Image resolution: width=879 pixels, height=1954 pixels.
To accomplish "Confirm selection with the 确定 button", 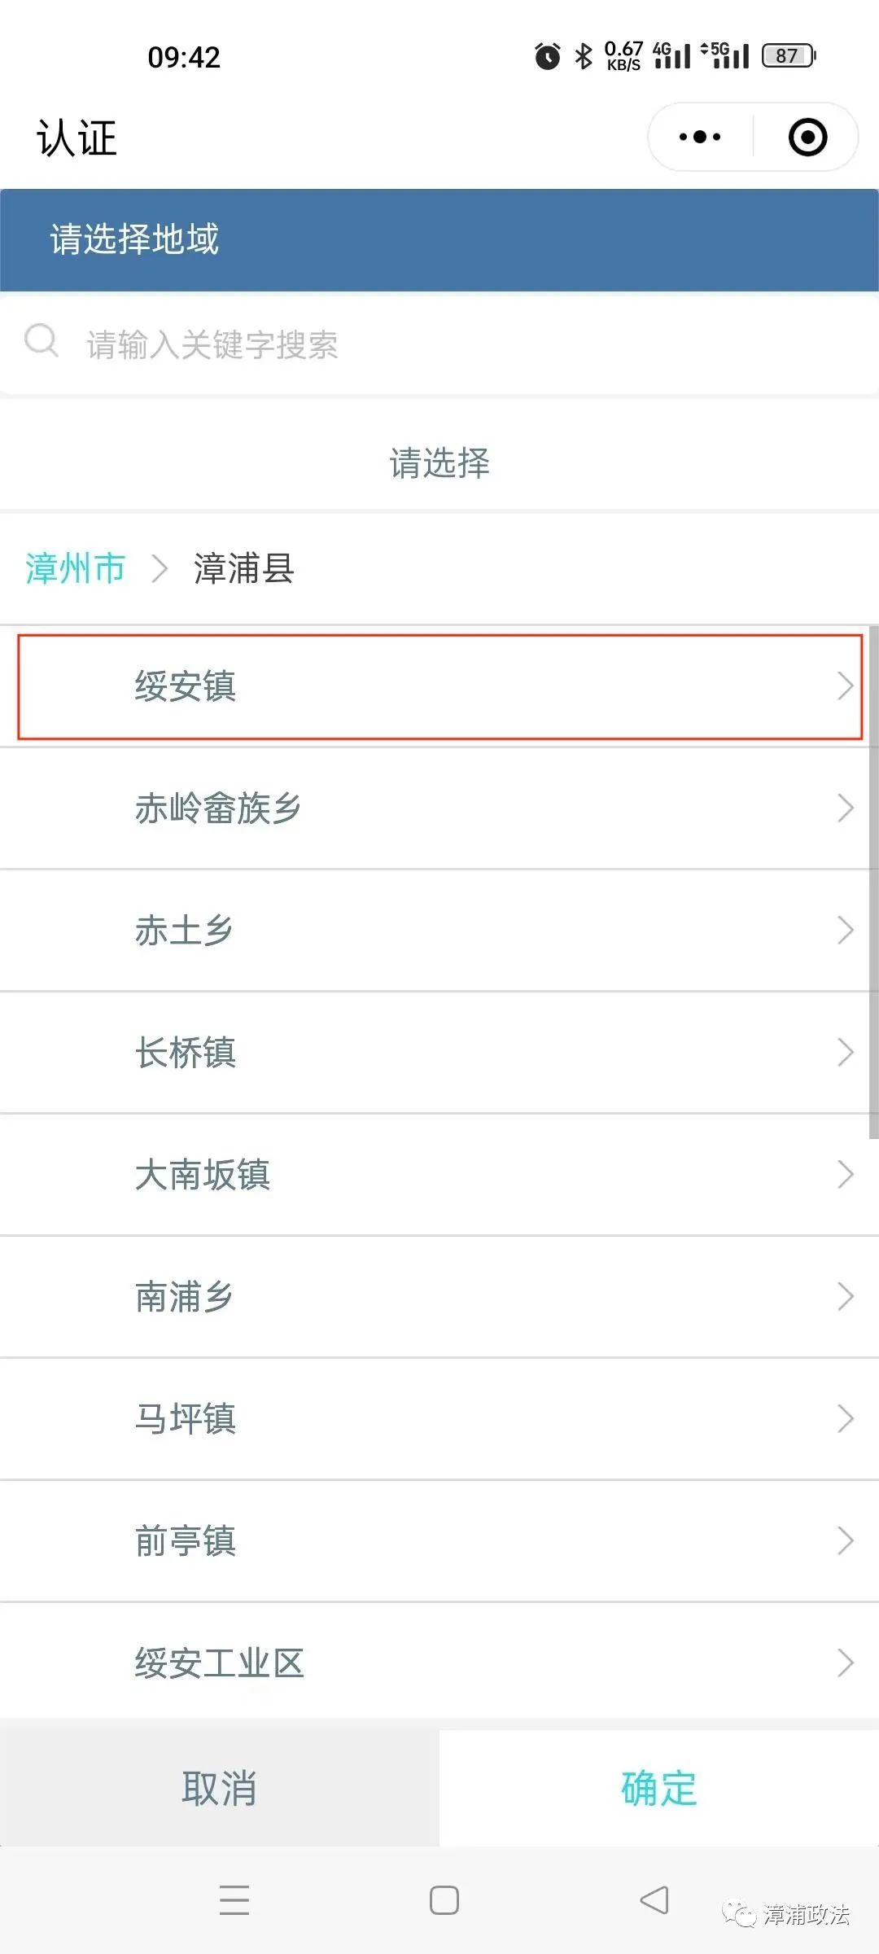I will point(658,1789).
